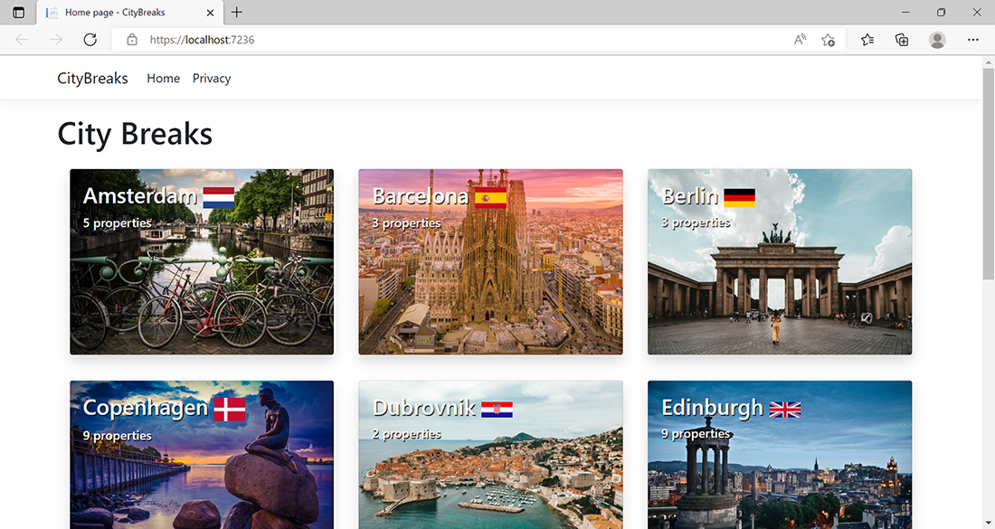
Task: Go forward using the browser forward arrow
Action: pos(56,39)
